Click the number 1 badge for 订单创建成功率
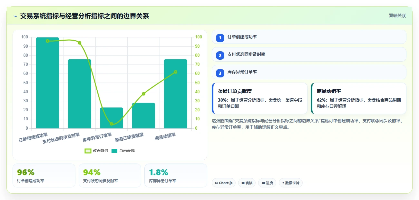 pos(220,38)
